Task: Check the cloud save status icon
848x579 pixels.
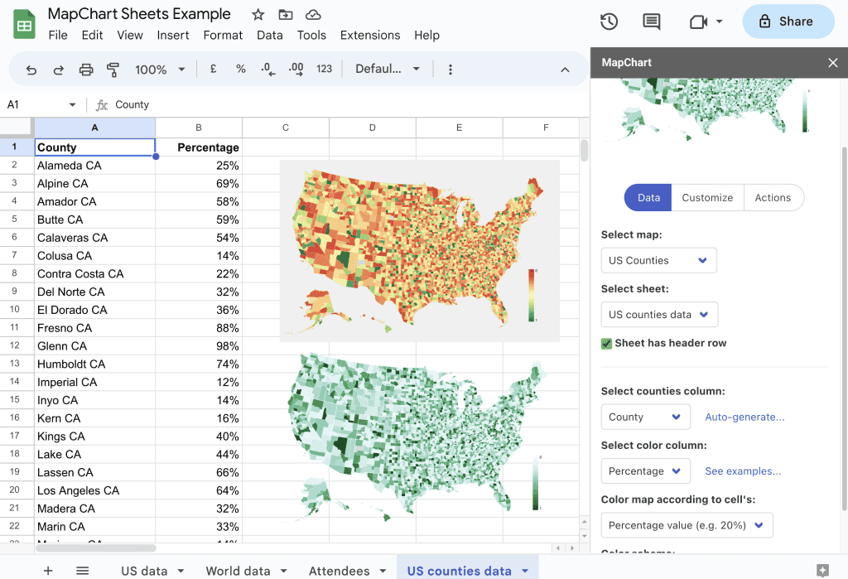Action: pyautogui.click(x=313, y=15)
